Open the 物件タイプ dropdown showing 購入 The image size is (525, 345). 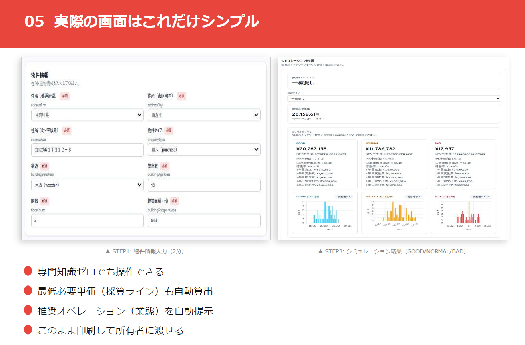point(204,150)
